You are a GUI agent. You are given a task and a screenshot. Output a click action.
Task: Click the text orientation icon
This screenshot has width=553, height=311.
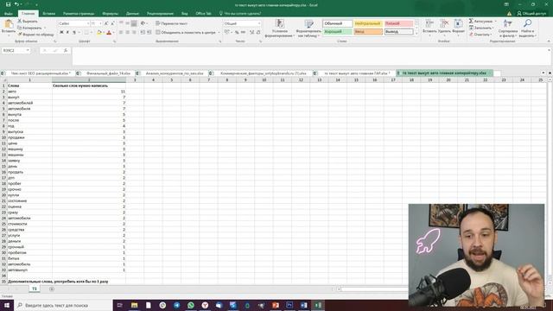[x=143, y=23]
